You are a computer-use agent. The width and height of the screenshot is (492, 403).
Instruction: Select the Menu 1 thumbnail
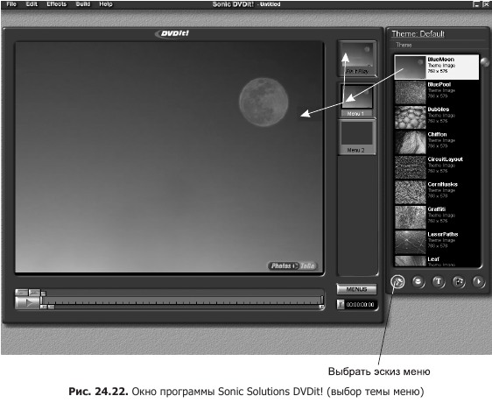pyautogui.click(x=357, y=100)
